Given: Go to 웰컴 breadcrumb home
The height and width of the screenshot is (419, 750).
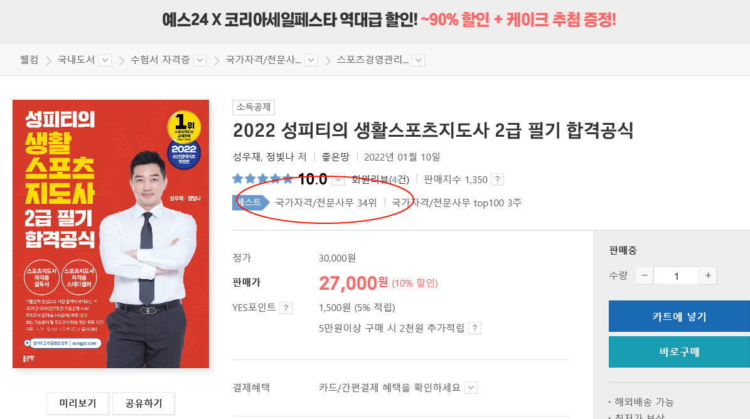Looking at the screenshot, I should pyautogui.click(x=29, y=60).
